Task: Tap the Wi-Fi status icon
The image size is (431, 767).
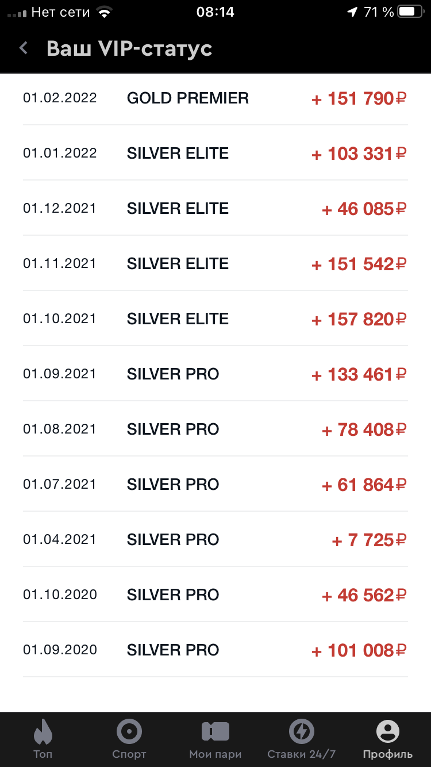Action: coord(104,12)
